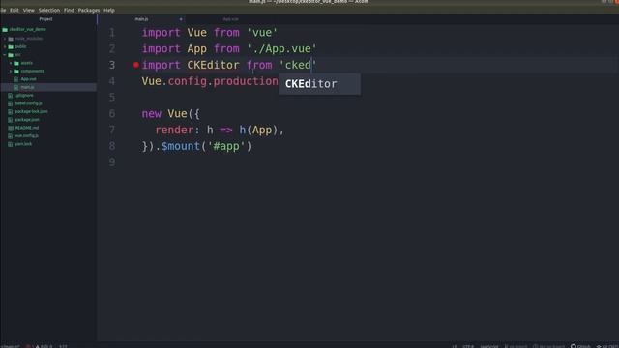Open the Selection menu
619x348 pixels.
(49, 11)
